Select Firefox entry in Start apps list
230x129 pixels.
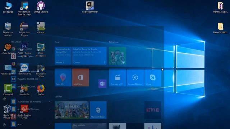click(x=31, y=64)
